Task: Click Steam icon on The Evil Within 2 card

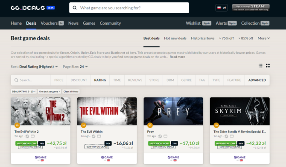Action: (27, 136)
